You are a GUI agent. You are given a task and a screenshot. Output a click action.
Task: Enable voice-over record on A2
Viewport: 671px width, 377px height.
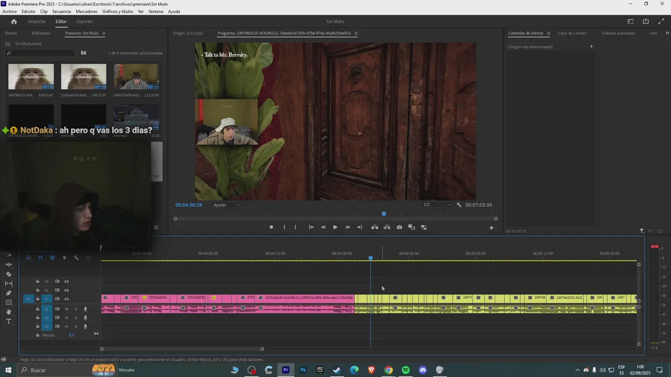tap(85, 318)
